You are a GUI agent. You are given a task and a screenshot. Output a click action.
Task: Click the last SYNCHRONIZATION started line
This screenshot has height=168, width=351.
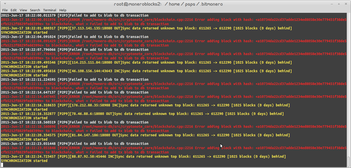pyautogui.click(x=24, y=161)
